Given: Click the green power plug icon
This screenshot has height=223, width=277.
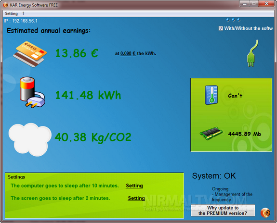Looking at the screenshot, I should [x=252, y=53].
